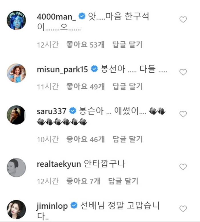Open realtaekyun's username link
200x222 pixels.
point(59,164)
